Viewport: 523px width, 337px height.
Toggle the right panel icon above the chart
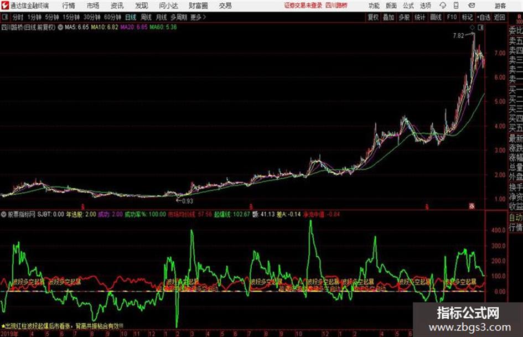(480, 28)
